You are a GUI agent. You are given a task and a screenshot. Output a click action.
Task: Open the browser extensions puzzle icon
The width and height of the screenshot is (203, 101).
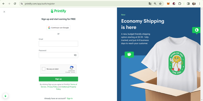point(180,4)
